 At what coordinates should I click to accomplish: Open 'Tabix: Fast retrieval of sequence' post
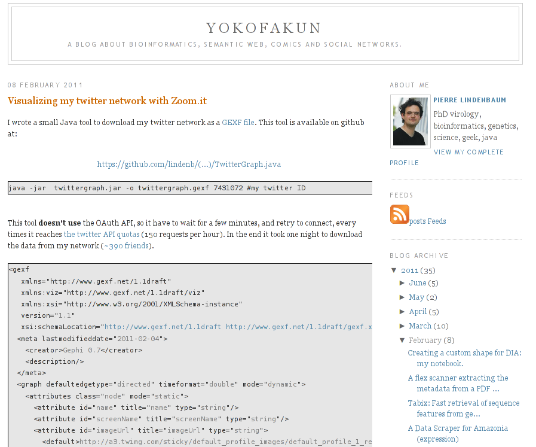click(x=463, y=403)
